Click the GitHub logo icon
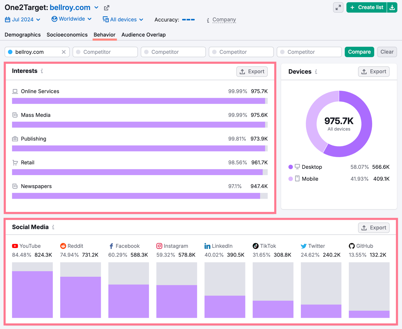Screen dimensions: 402x329 pyautogui.click(x=352, y=246)
